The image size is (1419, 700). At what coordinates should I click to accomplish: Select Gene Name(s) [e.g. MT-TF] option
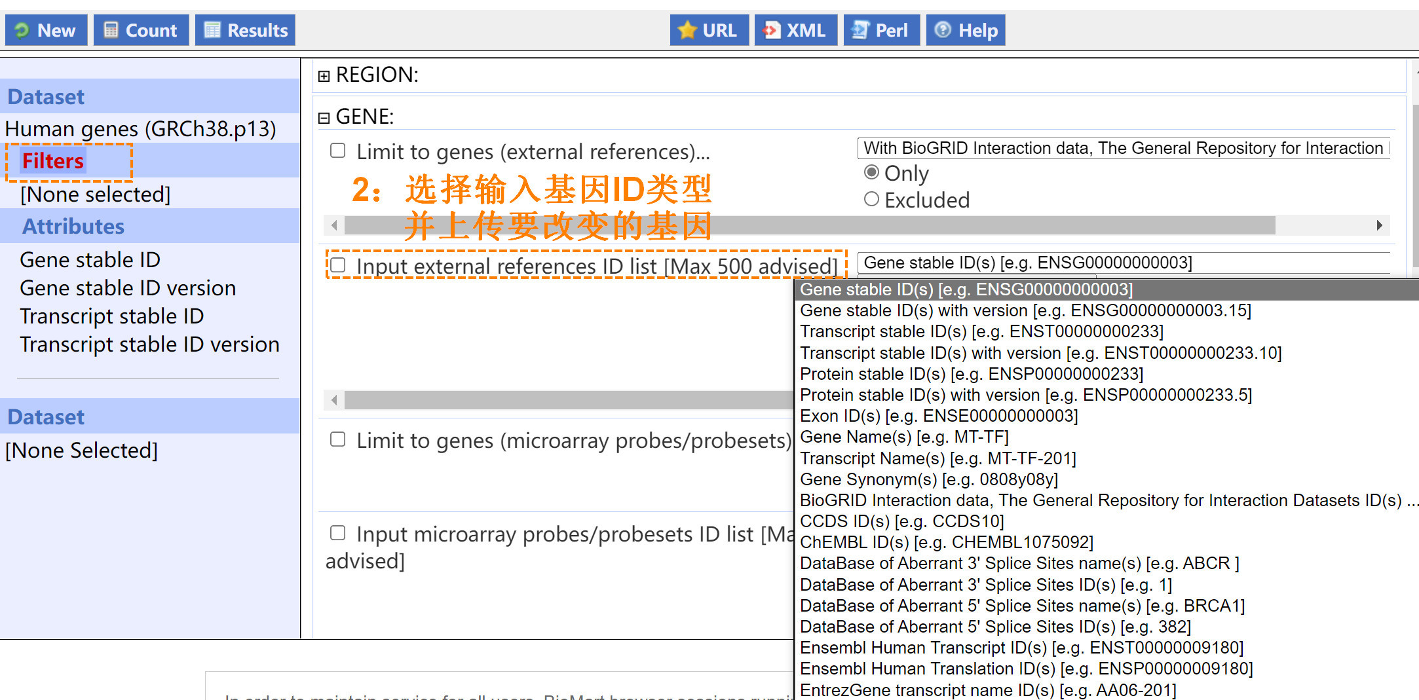click(1107, 437)
